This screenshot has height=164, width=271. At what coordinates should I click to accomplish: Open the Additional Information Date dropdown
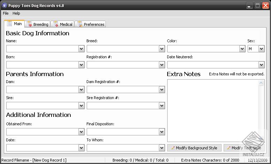coord(82,148)
